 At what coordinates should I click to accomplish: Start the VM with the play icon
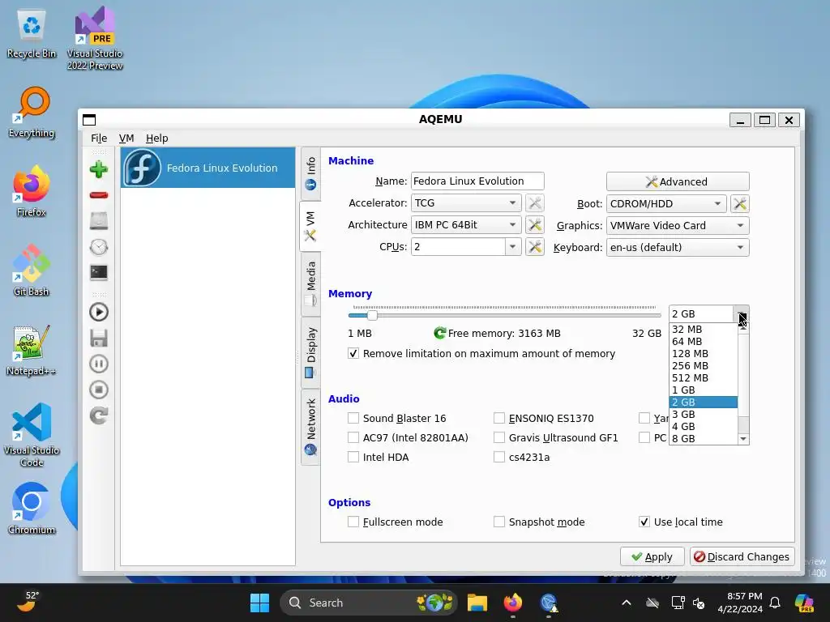coord(98,312)
